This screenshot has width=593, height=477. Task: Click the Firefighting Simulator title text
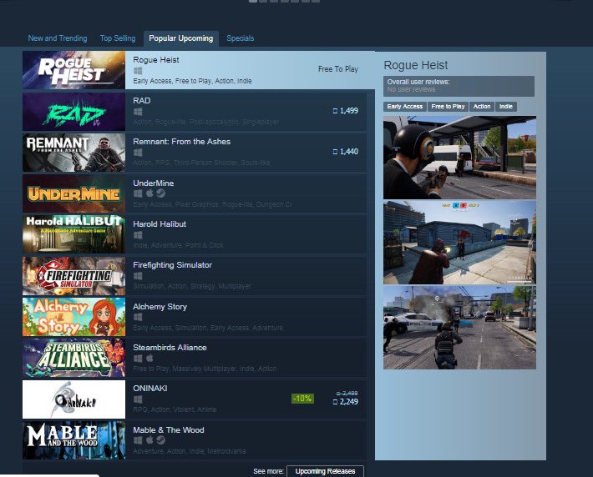pos(172,265)
